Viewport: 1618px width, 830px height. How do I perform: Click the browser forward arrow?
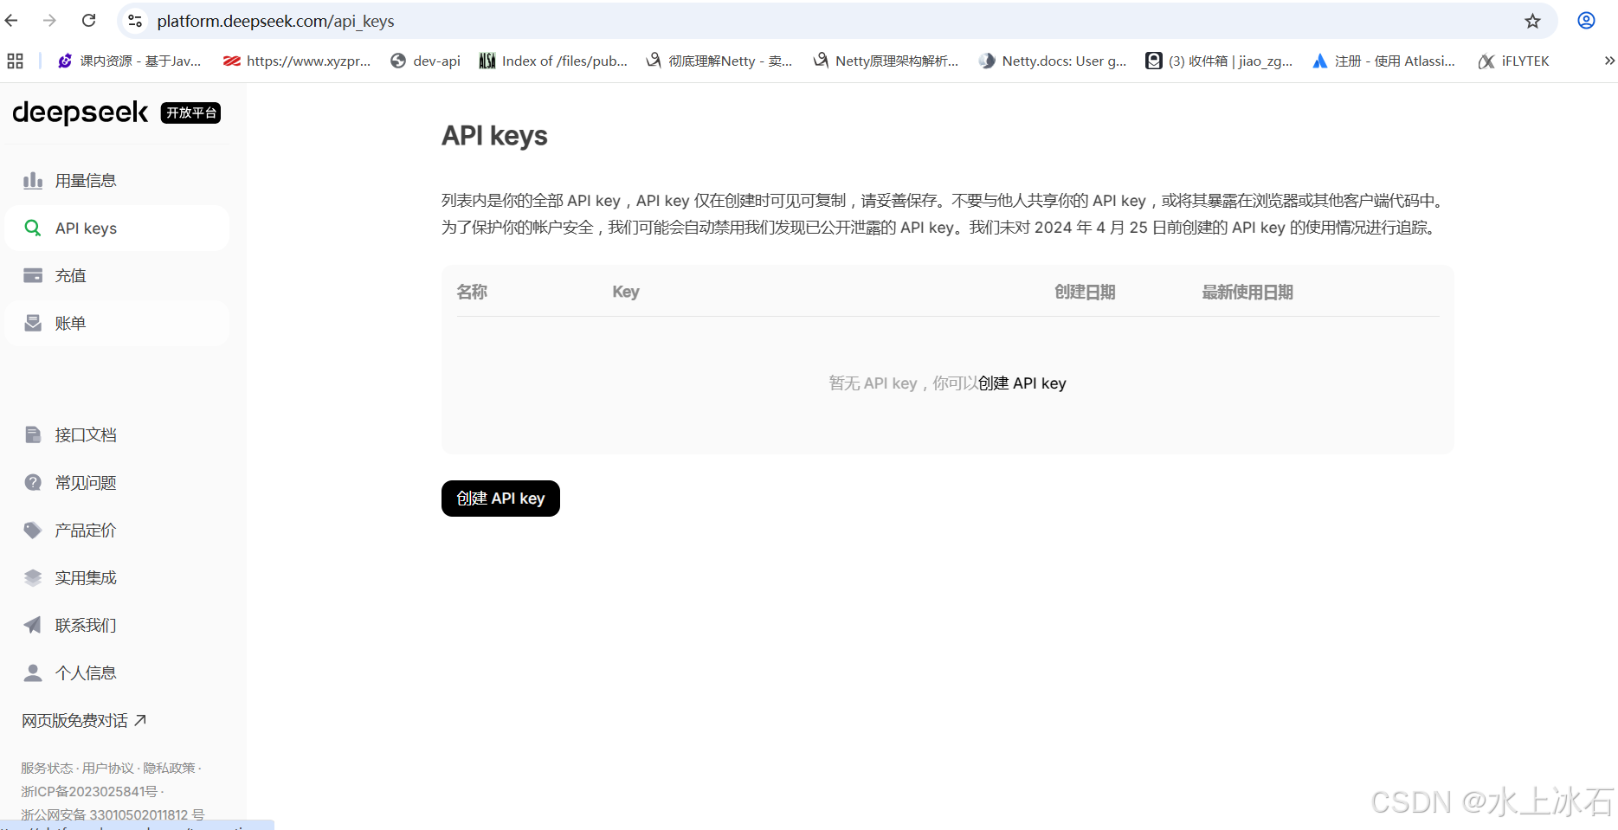pos(50,21)
